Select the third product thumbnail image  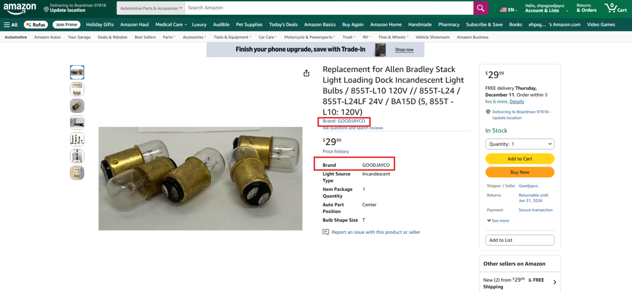click(x=77, y=106)
